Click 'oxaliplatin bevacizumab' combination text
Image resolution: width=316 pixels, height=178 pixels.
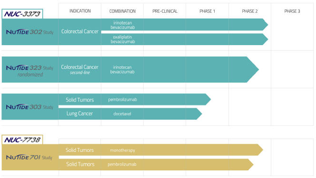click(122, 39)
